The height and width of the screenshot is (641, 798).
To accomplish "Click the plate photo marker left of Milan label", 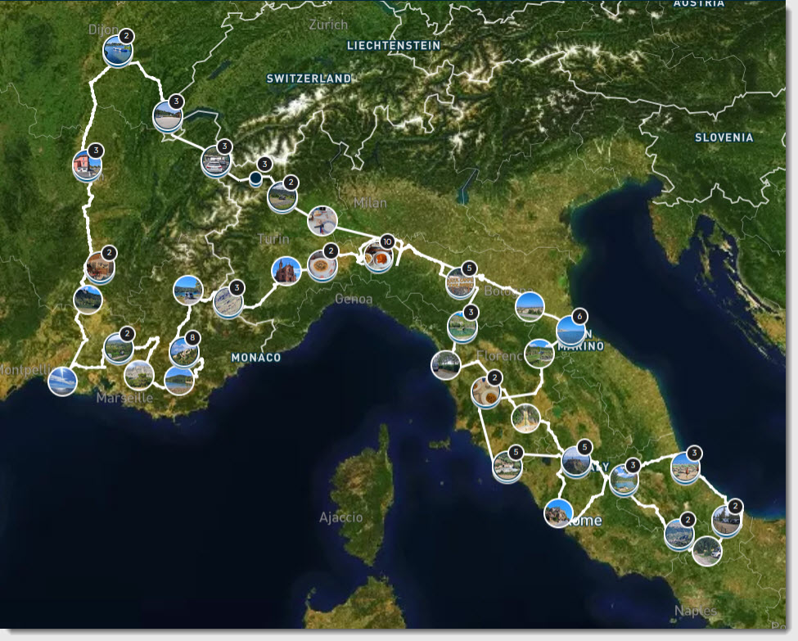I will 322,220.
